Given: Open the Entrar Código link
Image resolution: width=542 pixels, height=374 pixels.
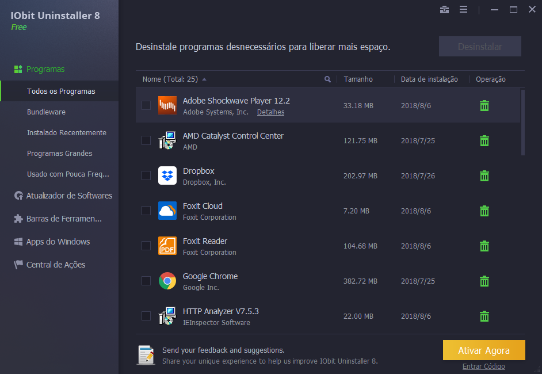Looking at the screenshot, I should click(x=483, y=367).
